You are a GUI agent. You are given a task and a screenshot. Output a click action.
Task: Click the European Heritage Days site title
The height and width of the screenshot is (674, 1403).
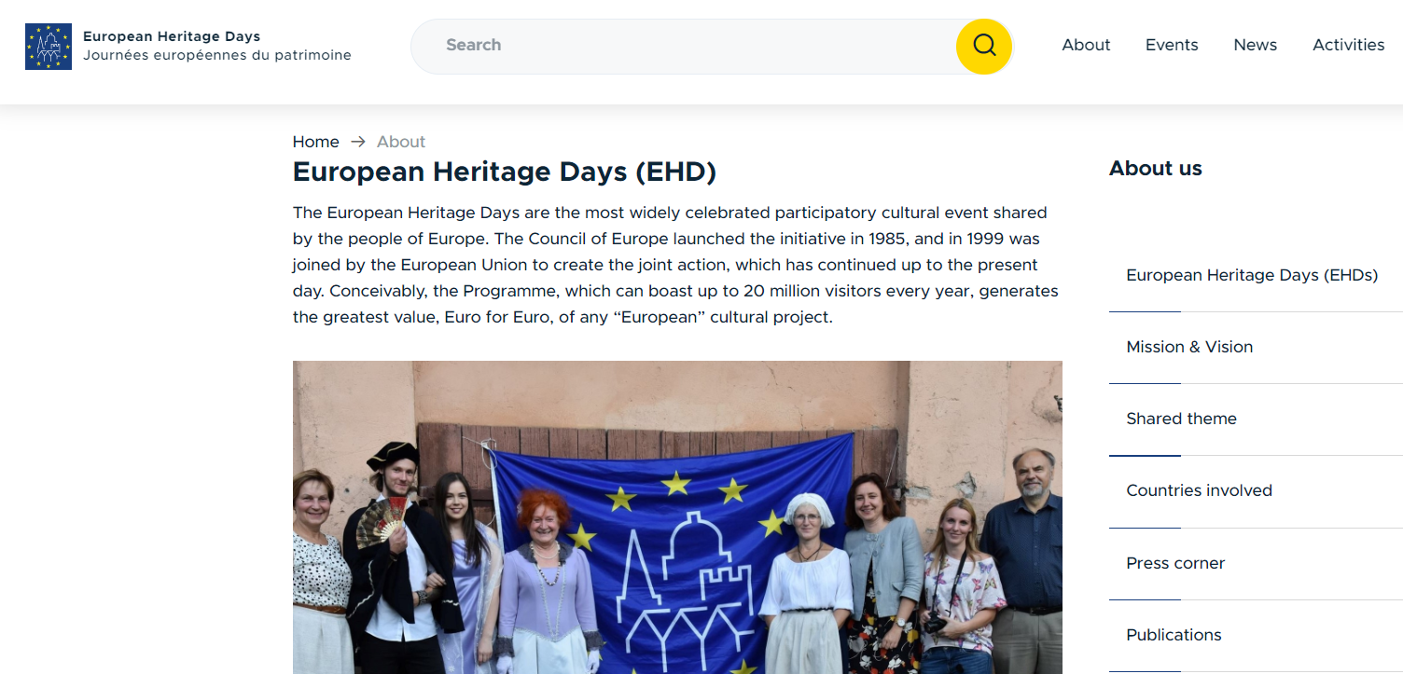(172, 36)
